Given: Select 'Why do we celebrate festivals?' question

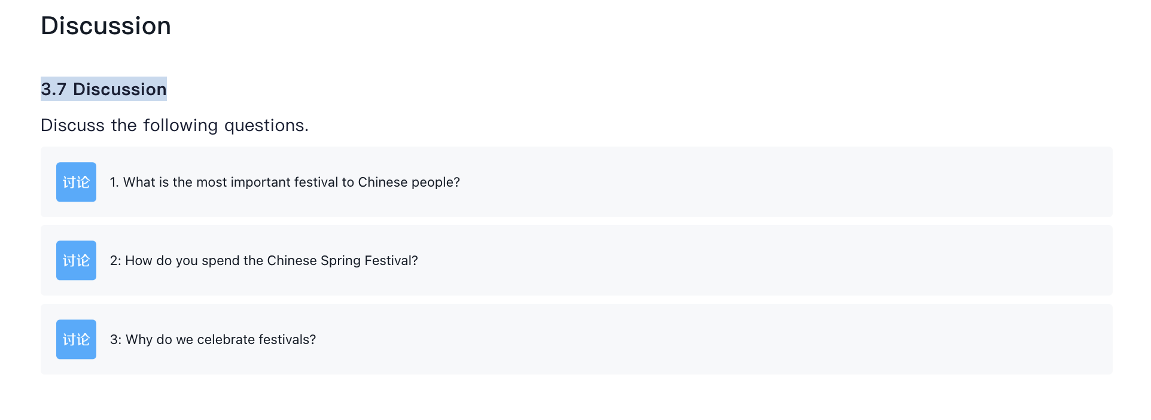Looking at the screenshot, I should [x=213, y=339].
